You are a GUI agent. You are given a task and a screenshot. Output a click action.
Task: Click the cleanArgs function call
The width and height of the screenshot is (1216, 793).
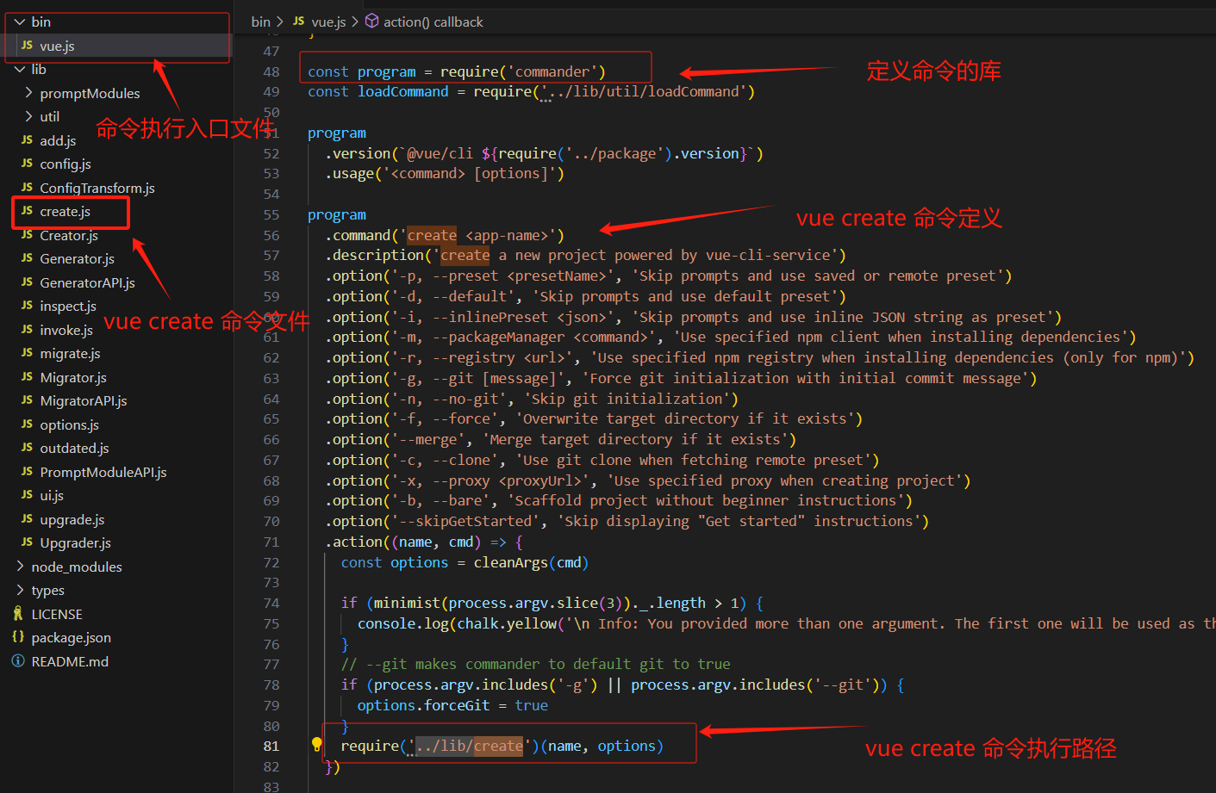[510, 562]
